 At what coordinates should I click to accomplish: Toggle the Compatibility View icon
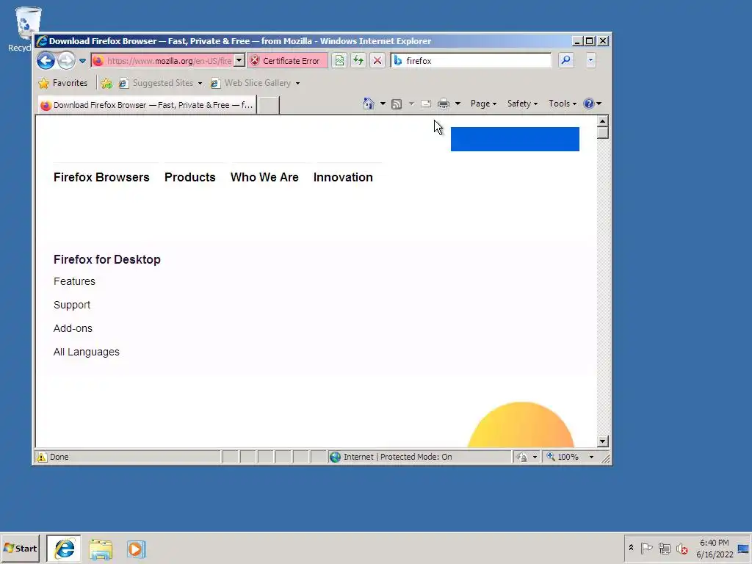point(339,61)
